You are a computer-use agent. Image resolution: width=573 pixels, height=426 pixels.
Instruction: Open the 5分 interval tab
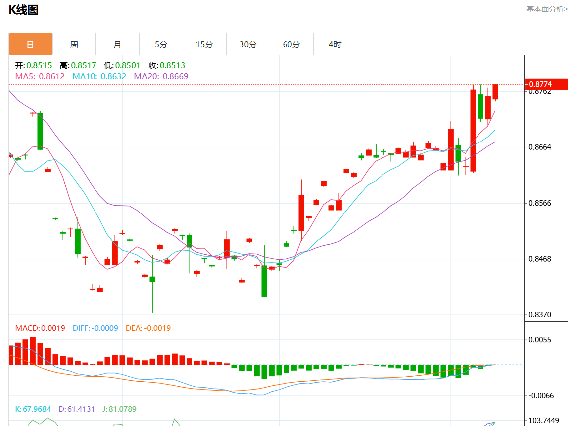(x=161, y=44)
